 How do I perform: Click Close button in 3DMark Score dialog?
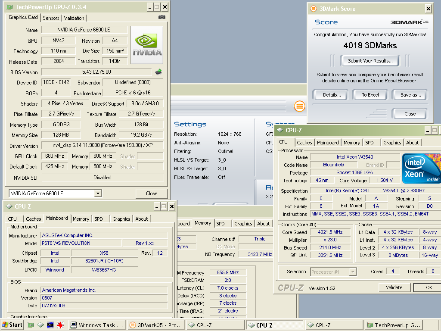[x=410, y=114]
